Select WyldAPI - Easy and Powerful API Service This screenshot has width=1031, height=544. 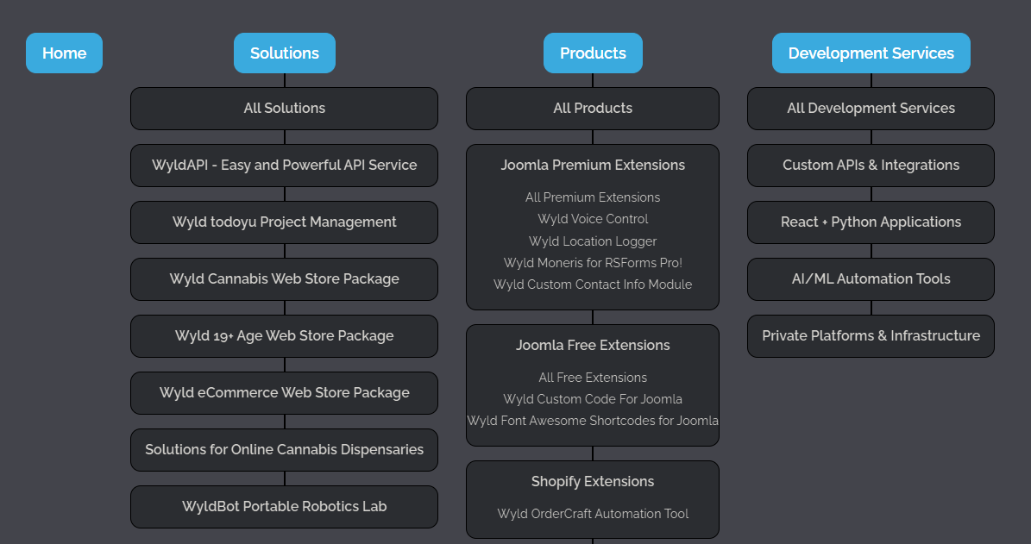(x=284, y=165)
